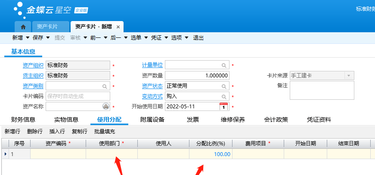Switch to the 财务信息 tab
375x175 pixels.
tap(23, 120)
